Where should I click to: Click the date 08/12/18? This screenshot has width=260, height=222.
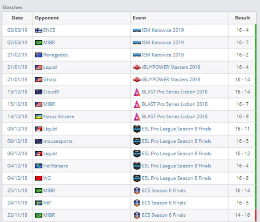pos(18,141)
